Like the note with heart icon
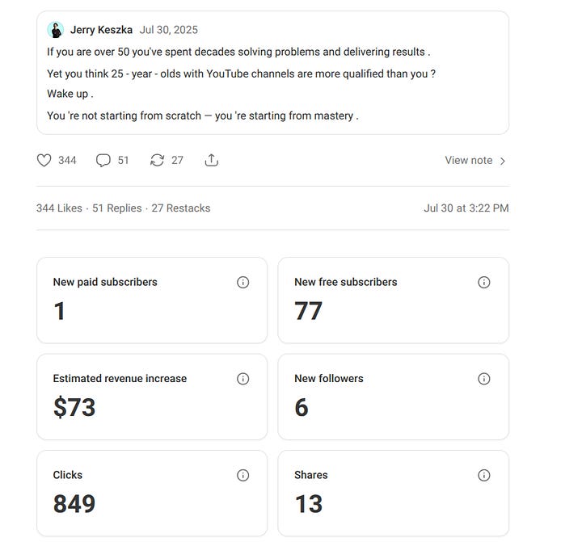 (x=44, y=160)
